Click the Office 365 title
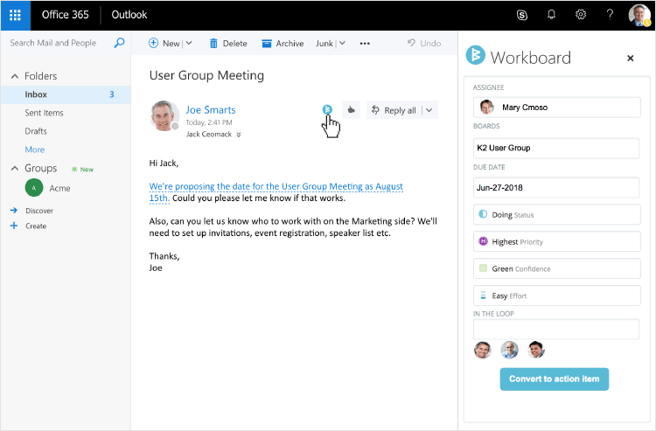Screen dimensions: 656x431 coord(66,15)
